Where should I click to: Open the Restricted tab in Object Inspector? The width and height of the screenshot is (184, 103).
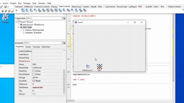(x=46, y=47)
